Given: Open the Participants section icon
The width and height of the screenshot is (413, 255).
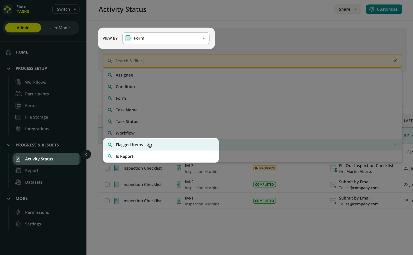Looking at the screenshot, I should [x=18, y=94].
